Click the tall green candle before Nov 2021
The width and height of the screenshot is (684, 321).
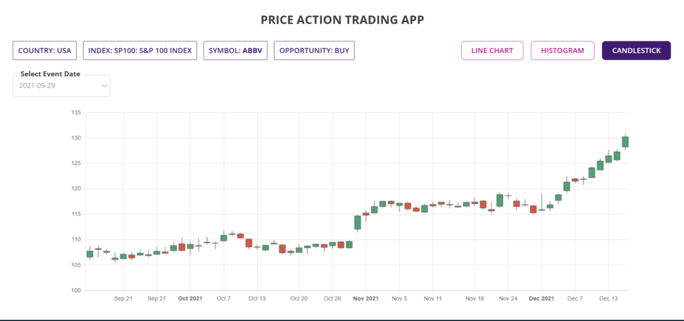coord(357,223)
